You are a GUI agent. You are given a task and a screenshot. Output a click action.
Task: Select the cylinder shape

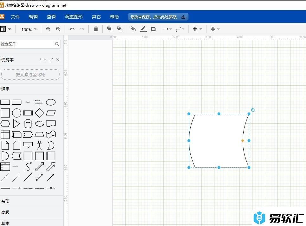click(x=28, y=124)
